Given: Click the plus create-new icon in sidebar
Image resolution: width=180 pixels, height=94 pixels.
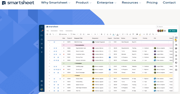Looking at the screenshot, I should tap(42, 52).
